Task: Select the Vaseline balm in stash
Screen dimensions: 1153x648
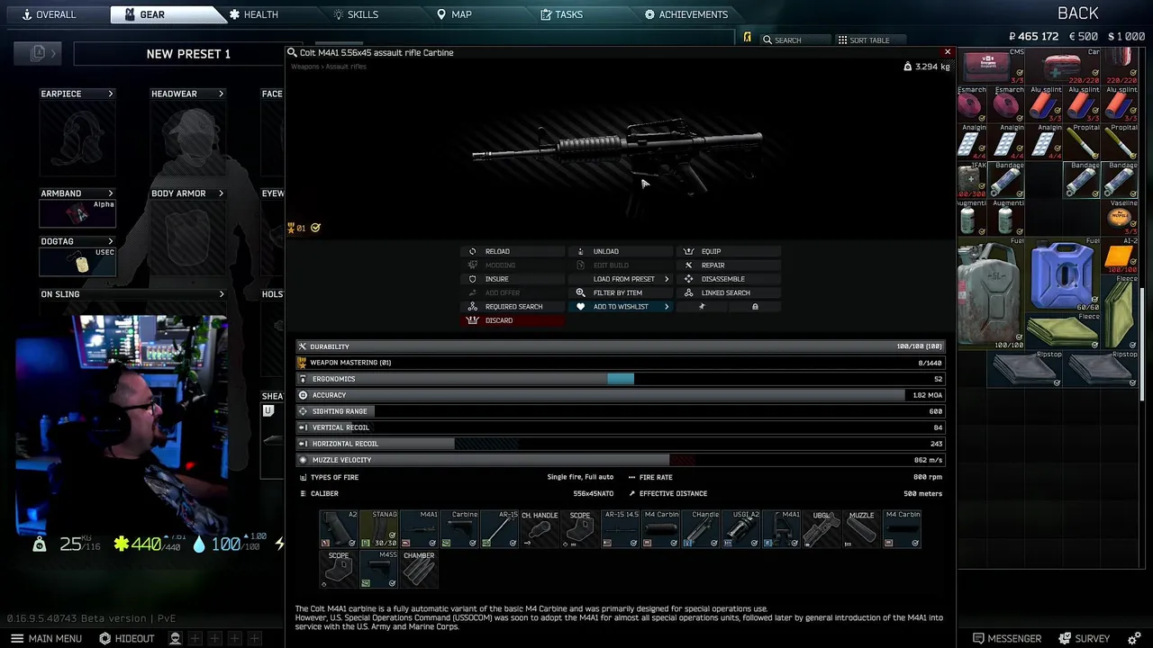Action: click(1120, 217)
